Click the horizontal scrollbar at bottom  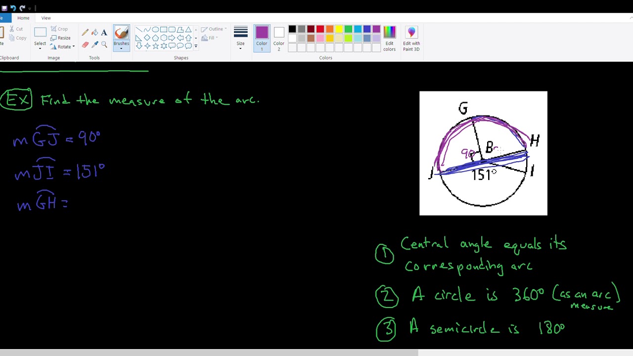[209, 353]
